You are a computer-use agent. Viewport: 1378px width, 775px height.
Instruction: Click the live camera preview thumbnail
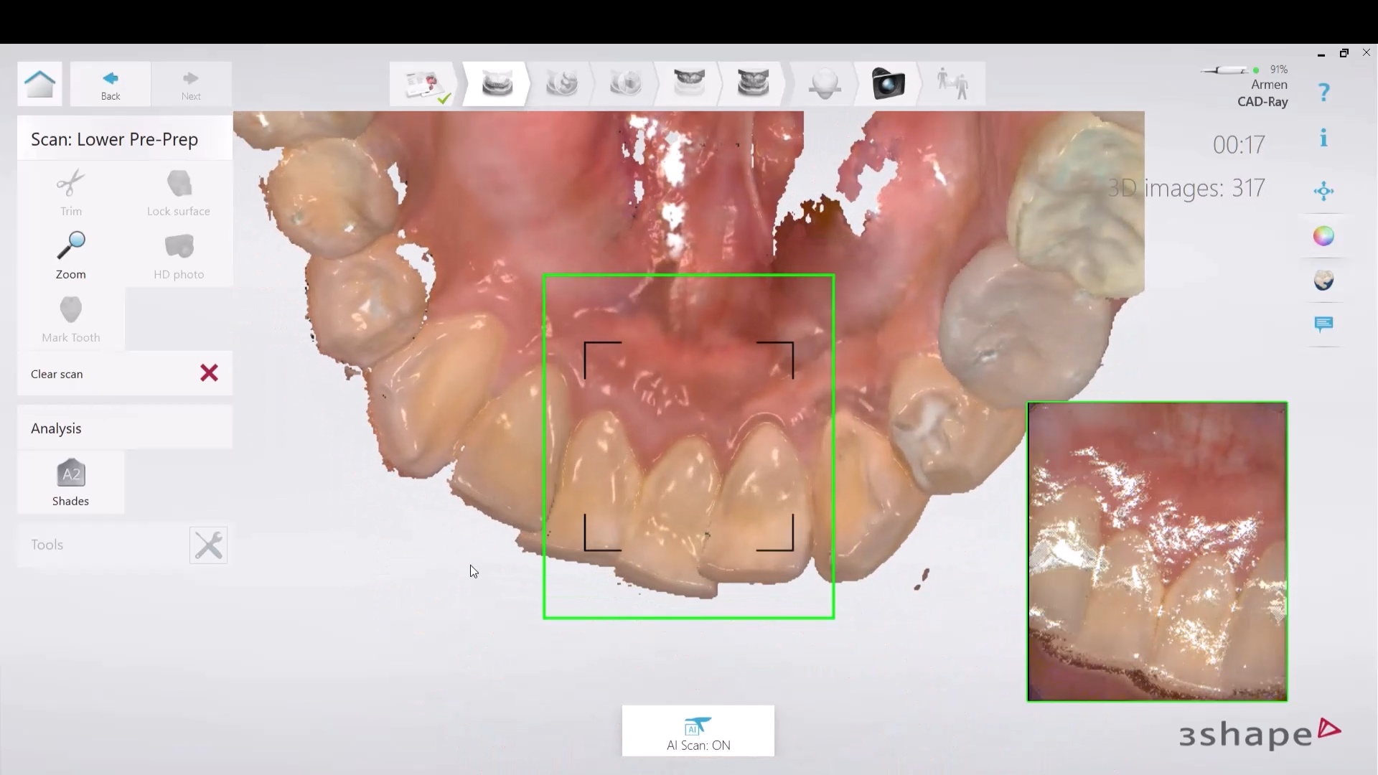[1158, 552]
